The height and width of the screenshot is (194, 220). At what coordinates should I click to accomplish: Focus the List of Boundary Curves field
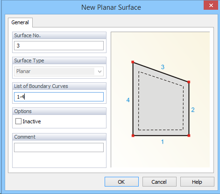click(x=59, y=97)
